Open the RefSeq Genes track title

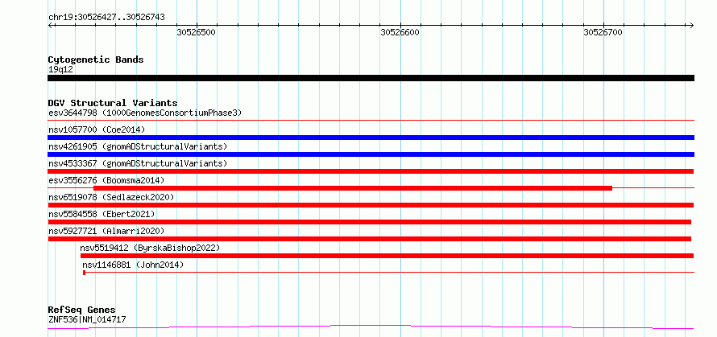point(82,310)
